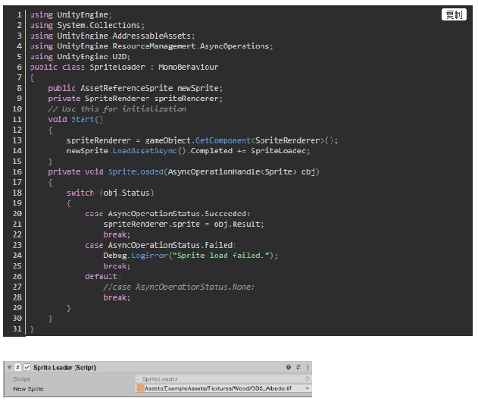The width and height of the screenshot is (478, 402).
Task: Click the 'private void SpriteLoaded(...)' method line
Action: [183, 172]
